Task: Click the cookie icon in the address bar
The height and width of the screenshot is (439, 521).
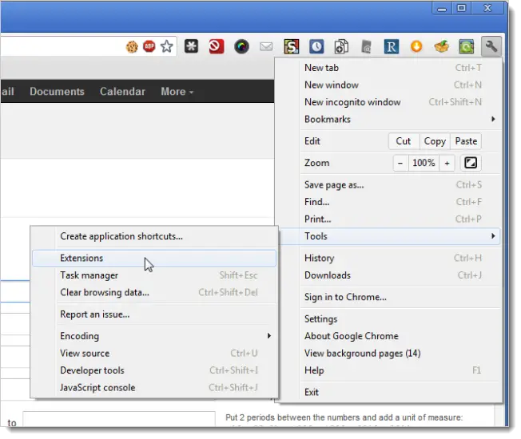Action: [132, 47]
